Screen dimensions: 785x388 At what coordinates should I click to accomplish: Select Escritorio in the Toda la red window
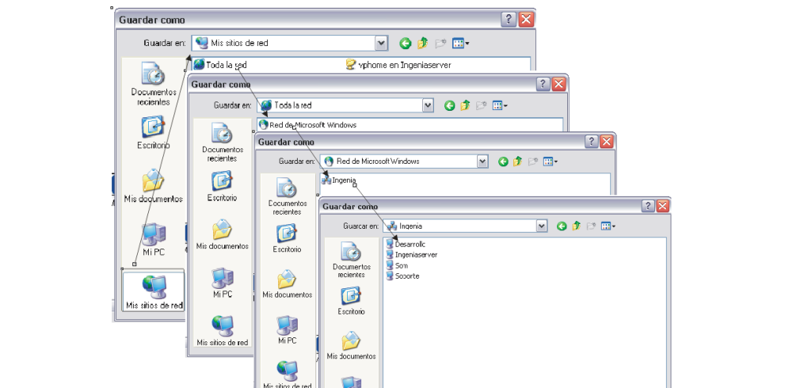point(222,186)
